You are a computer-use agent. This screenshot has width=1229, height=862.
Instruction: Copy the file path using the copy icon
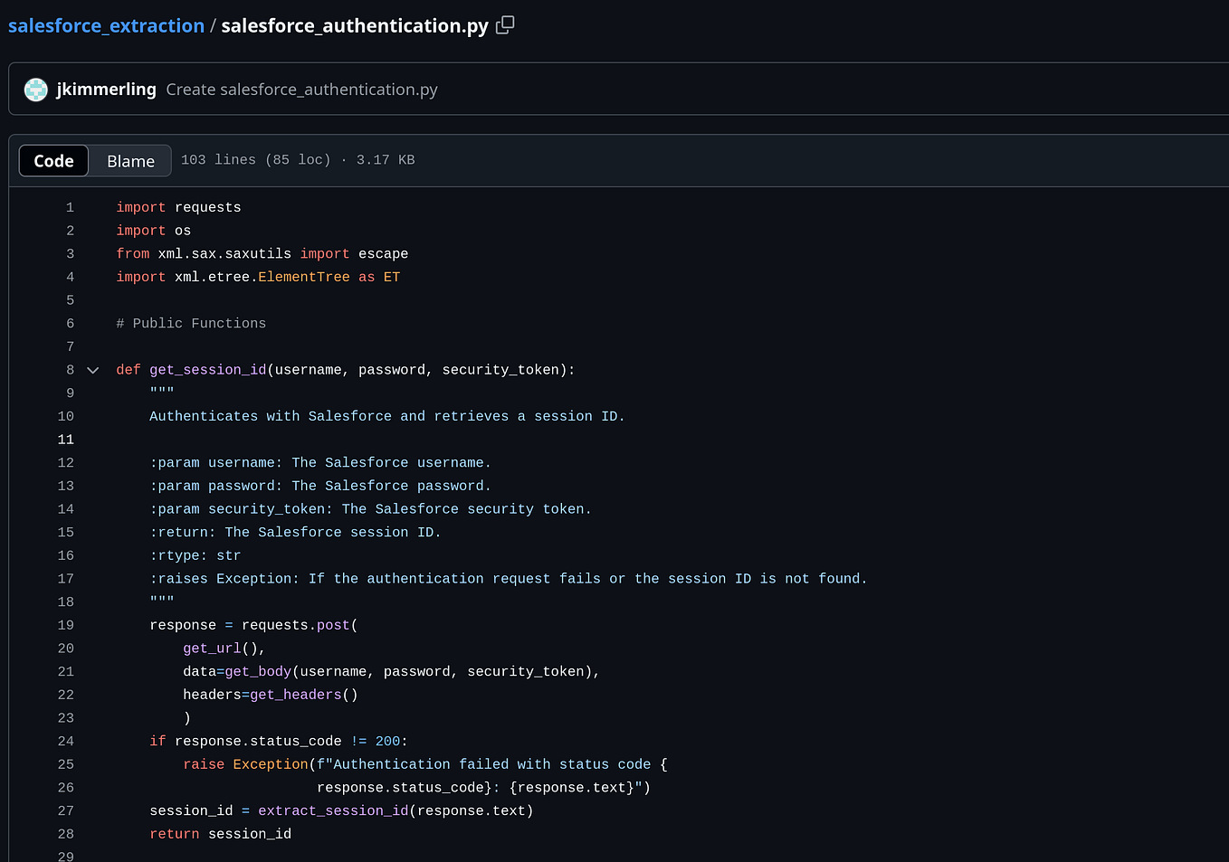click(x=504, y=24)
